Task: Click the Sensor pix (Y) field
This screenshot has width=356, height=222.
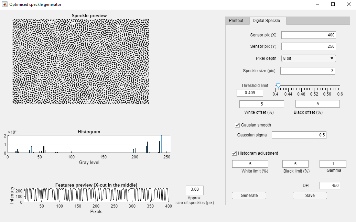Action: pos(309,46)
